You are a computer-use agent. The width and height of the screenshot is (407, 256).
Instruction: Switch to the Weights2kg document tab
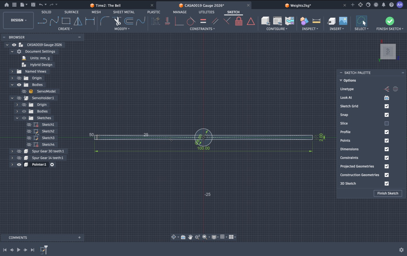[301, 5]
